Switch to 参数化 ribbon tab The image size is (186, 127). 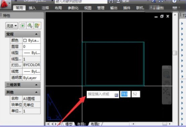(73, 8)
